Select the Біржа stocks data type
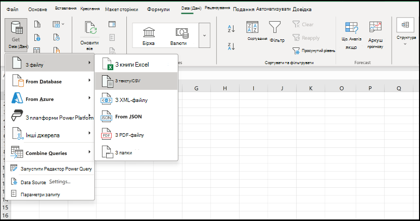 149,36
